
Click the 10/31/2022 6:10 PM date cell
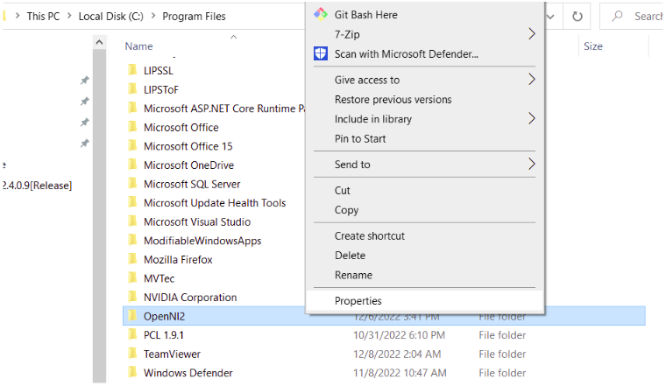399,335
